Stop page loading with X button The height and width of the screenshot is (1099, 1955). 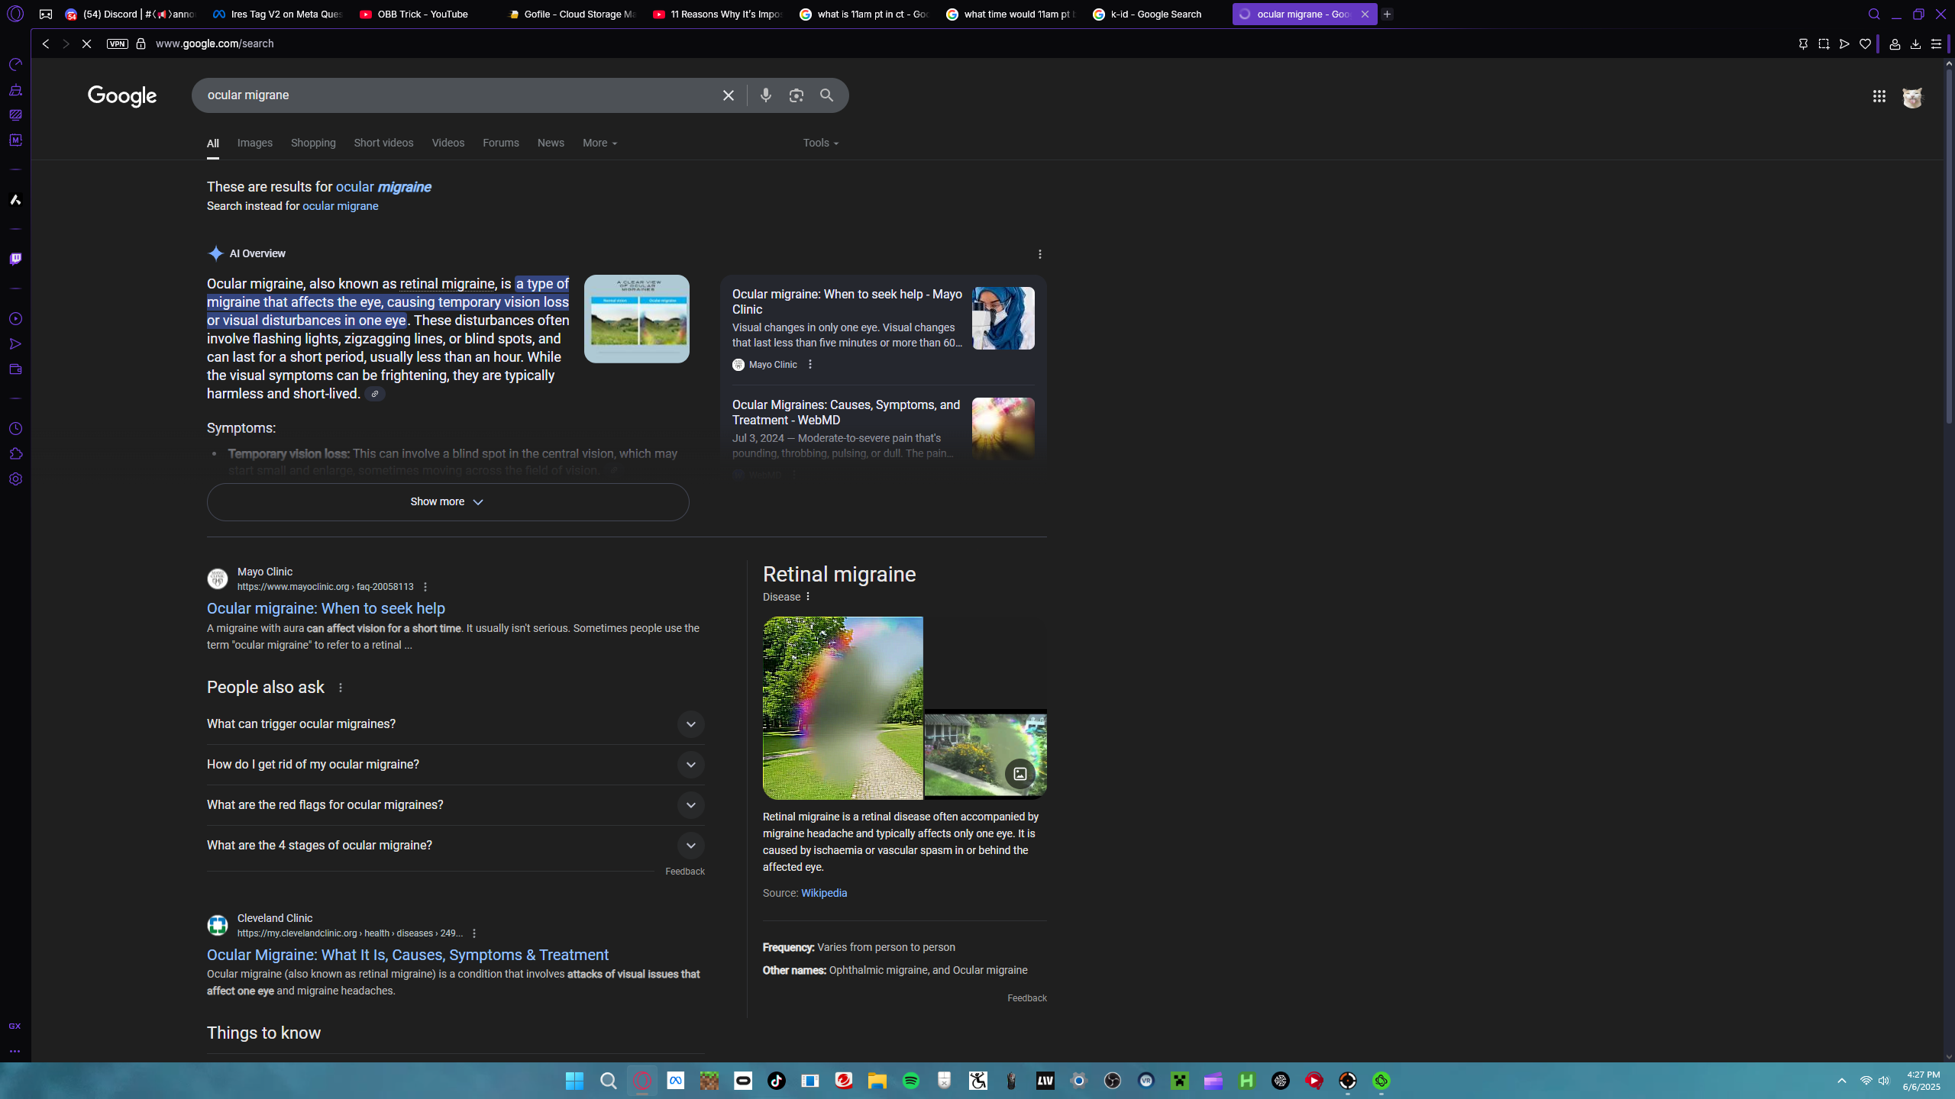tap(86, 44)
